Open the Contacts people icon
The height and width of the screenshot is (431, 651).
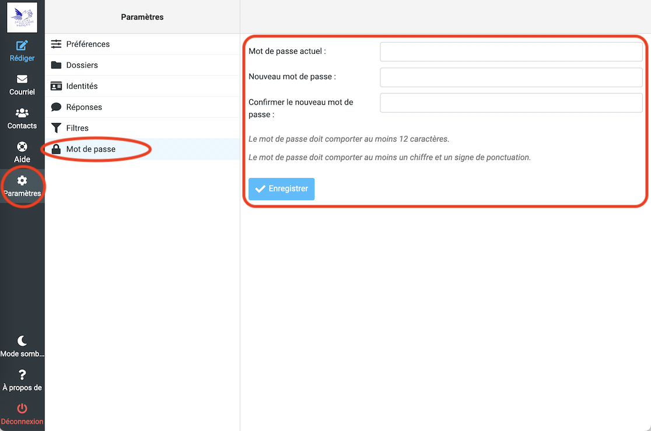coord(22,113)
